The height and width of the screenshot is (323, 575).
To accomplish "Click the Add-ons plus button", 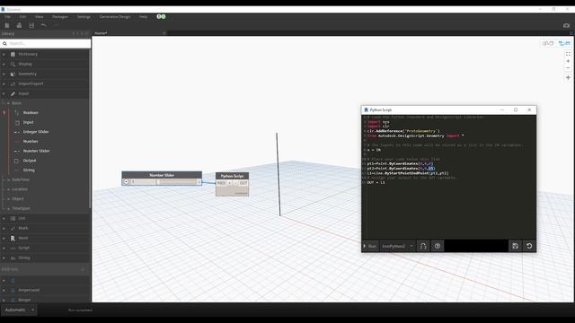I will (83, 269).
